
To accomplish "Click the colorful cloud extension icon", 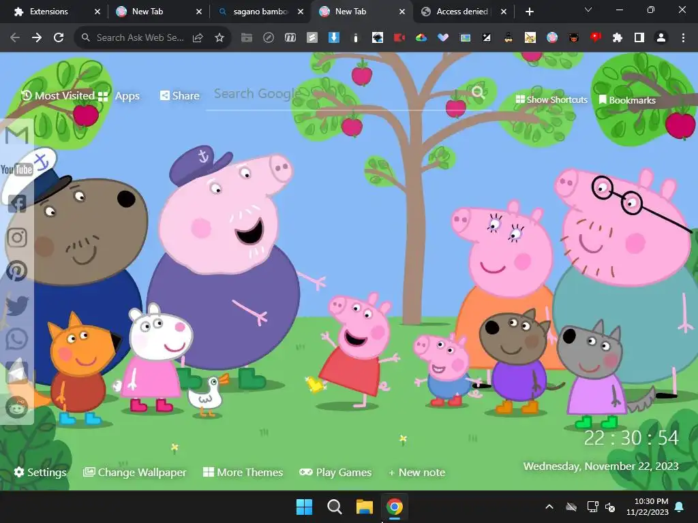I will tap(421, 38).
